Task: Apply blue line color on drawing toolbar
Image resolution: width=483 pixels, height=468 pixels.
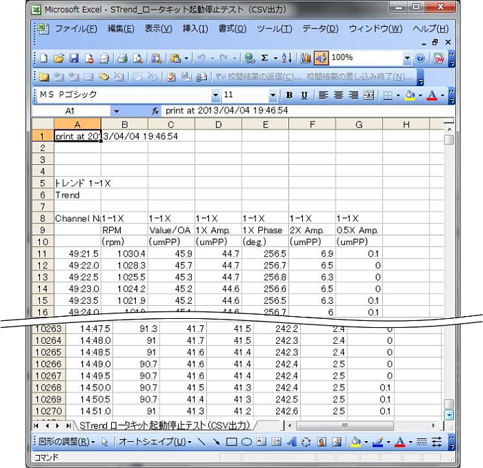Action: click(x=377, y=442)
